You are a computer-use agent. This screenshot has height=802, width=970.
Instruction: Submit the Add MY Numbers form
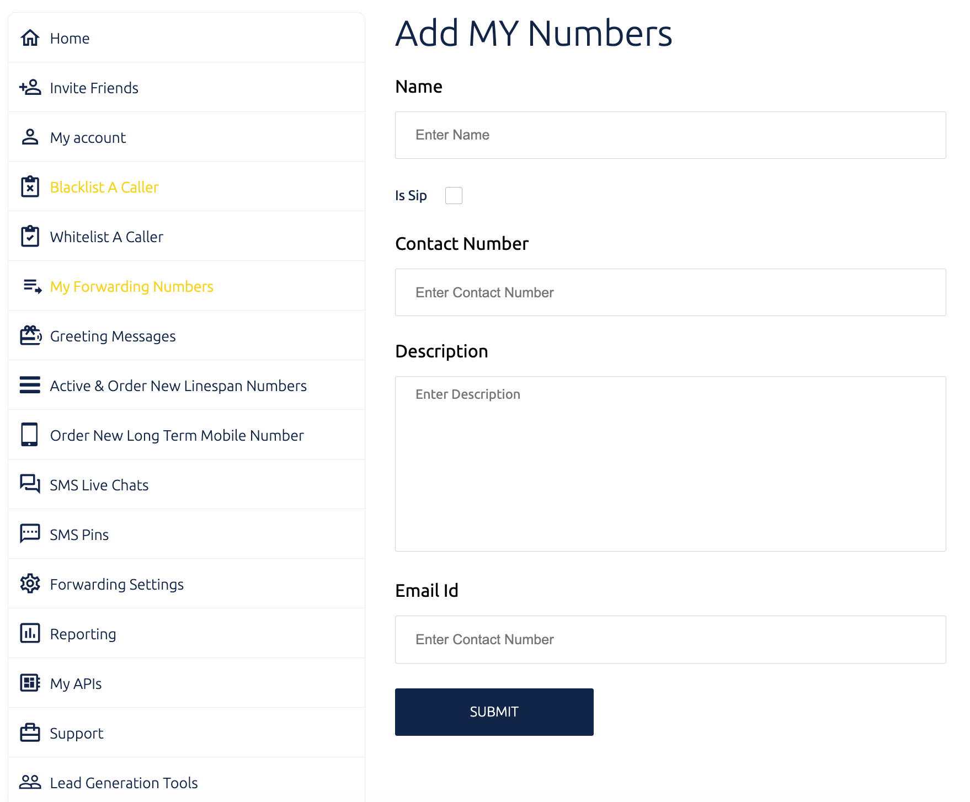(x=494, y=712)
